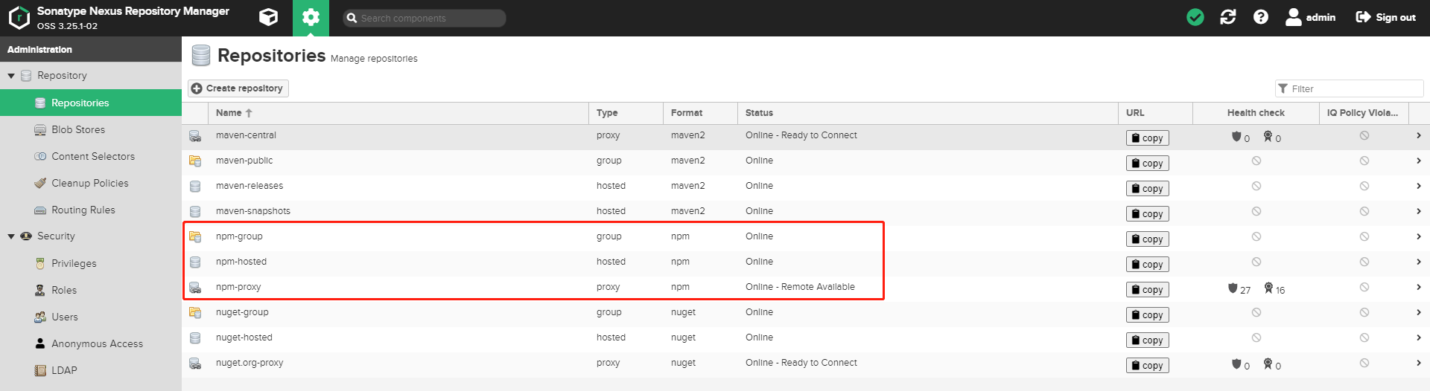The height and width of the screenshot is (391, 1430).
Task: Click the admin user icon
Action: click(1293, 17)
